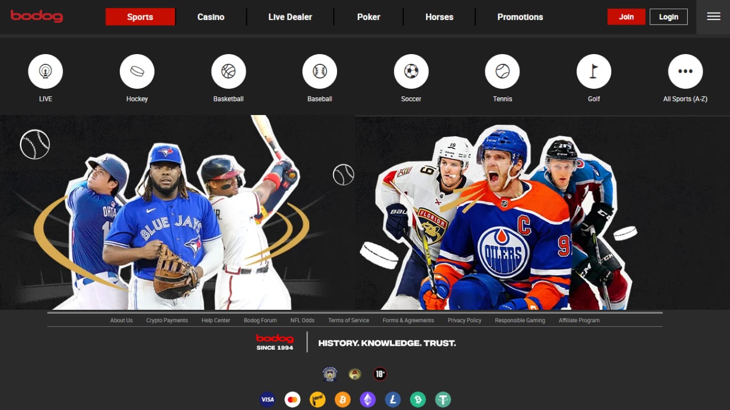
Task: Click the green Bitcoin Cash icon
Action: [418, 400]
